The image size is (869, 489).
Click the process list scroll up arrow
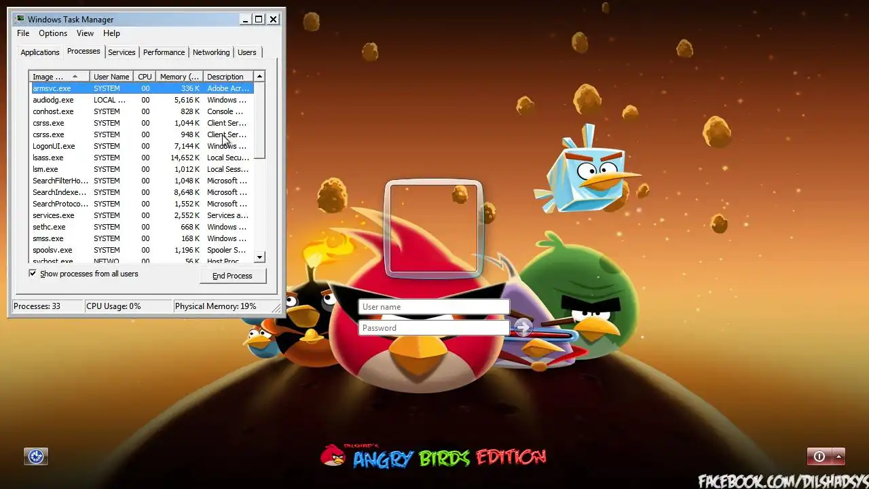point(259,77)
